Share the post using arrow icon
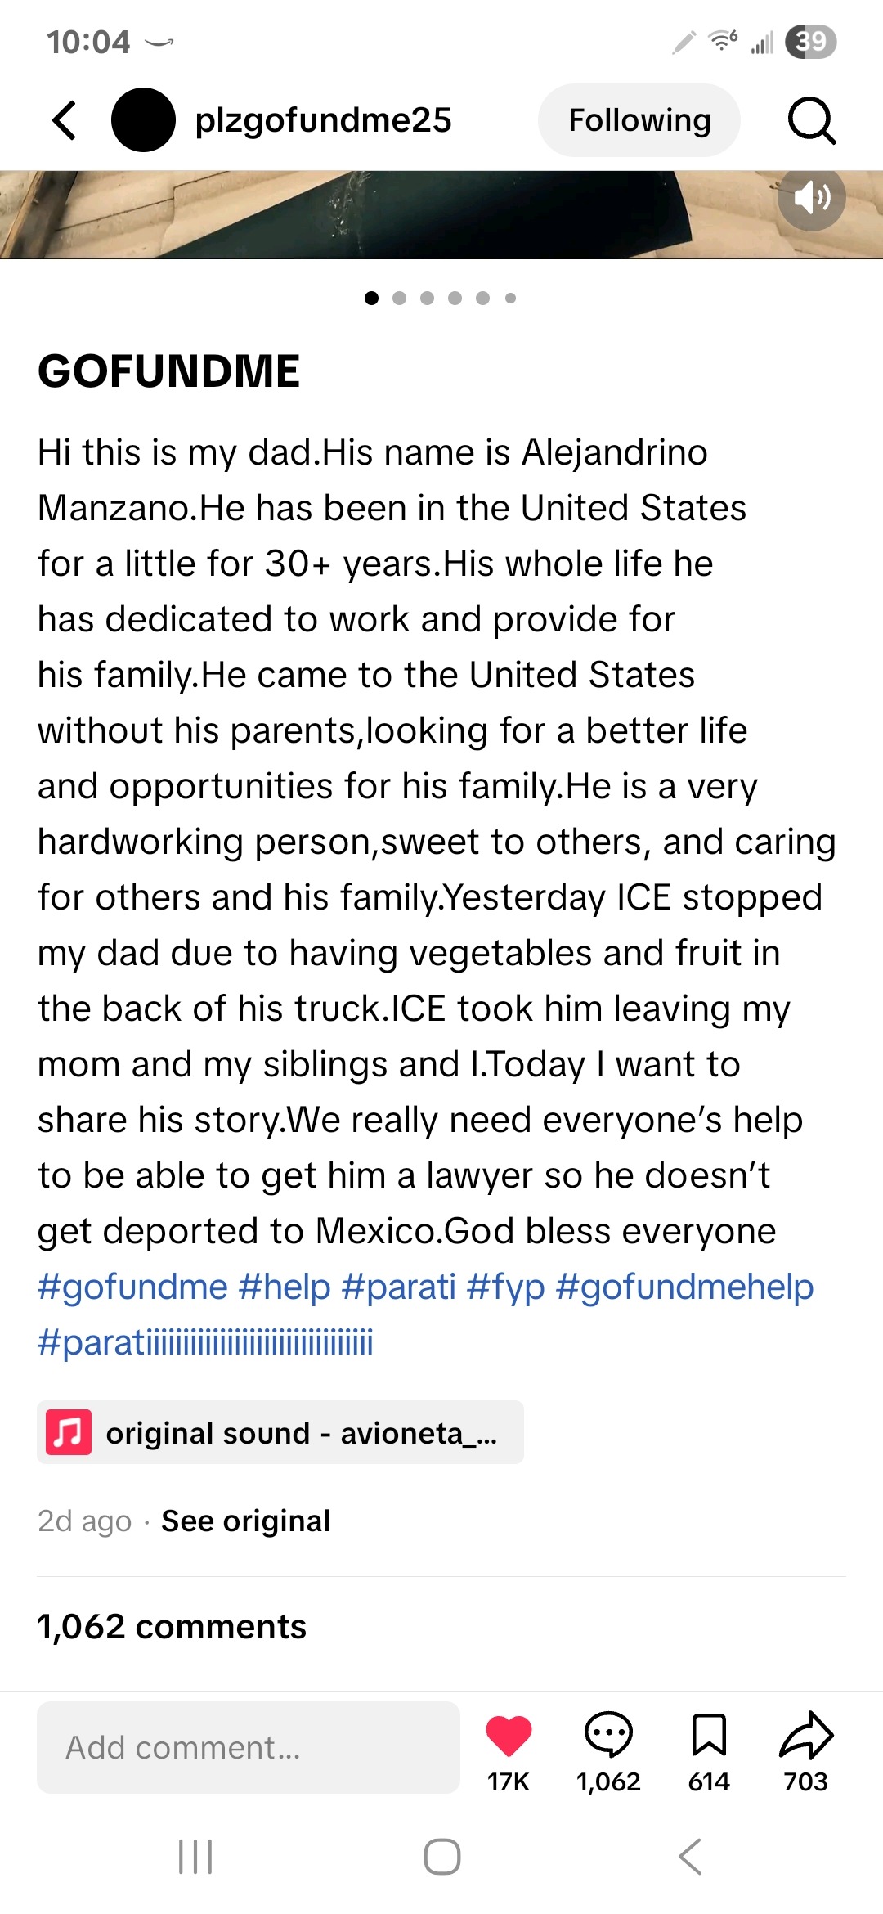883x1914 pixels. [x=806, y=1734]
